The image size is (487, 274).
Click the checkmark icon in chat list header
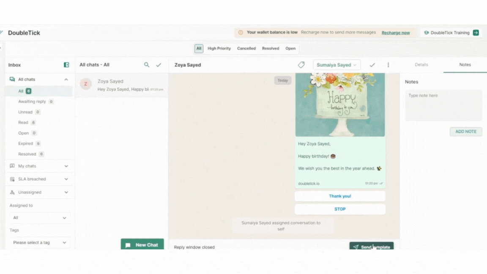coord(159,65)
